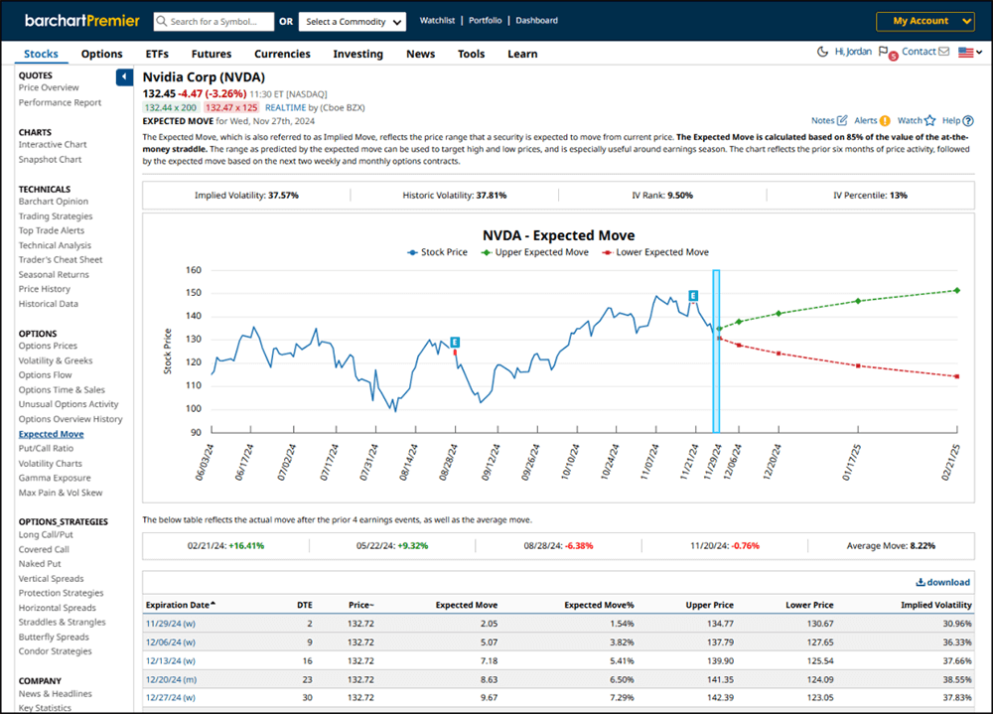This screenshot has width=993, height=714.
Task: Click the Notes edit icon
Action: (x=842, y=120)
